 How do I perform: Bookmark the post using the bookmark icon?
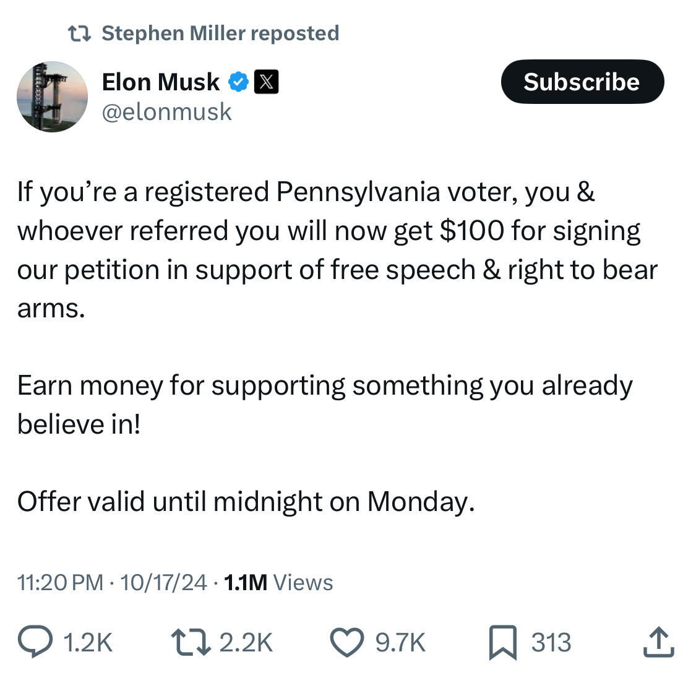coord(504,643)
